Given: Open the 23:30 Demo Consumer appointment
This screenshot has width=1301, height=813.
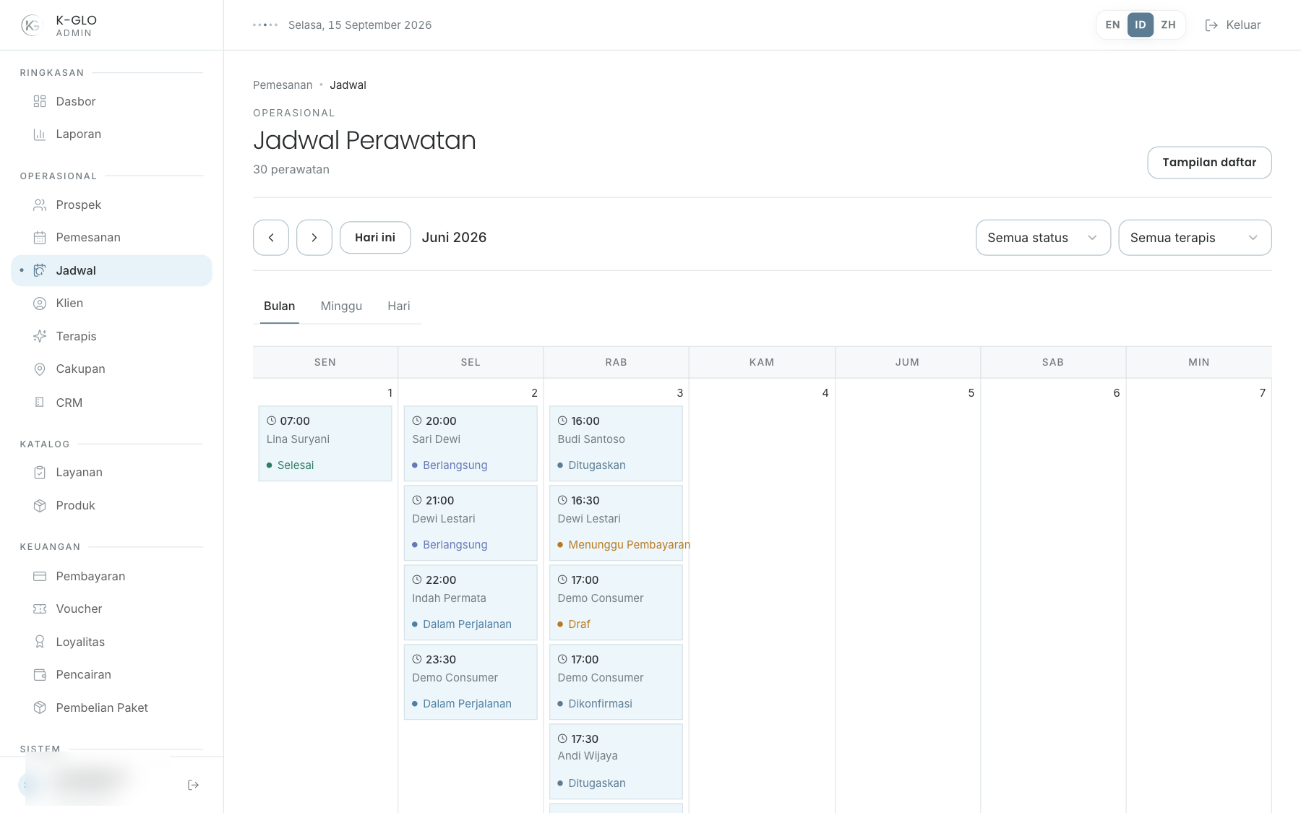Looking at the screenshot, I should pyautogui.click(x=471, y=682).
